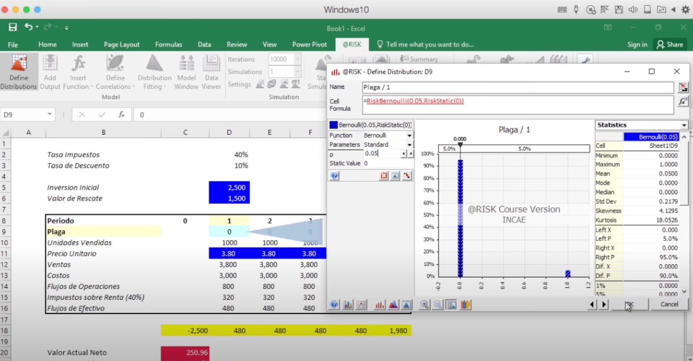Screen dimensions: 693x361
Task: Click the red X delete distribution icon
Action: 384,176
